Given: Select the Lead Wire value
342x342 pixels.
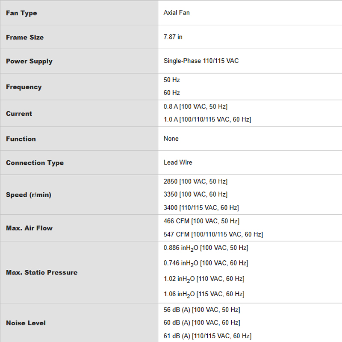Looking at the screenshot, I should 178,162.
